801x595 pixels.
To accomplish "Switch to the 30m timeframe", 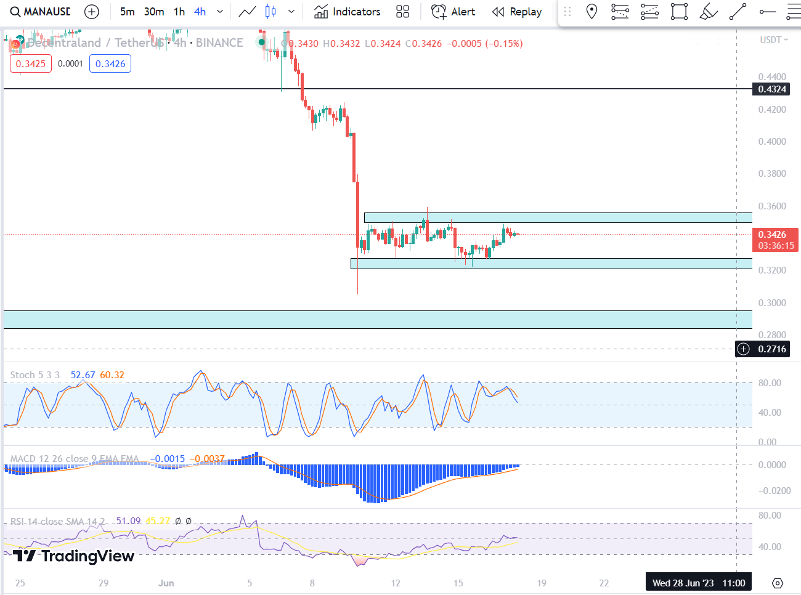I will [153, 12].
